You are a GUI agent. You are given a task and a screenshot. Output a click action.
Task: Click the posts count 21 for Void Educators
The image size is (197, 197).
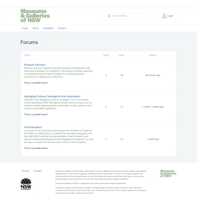(122, 139)
